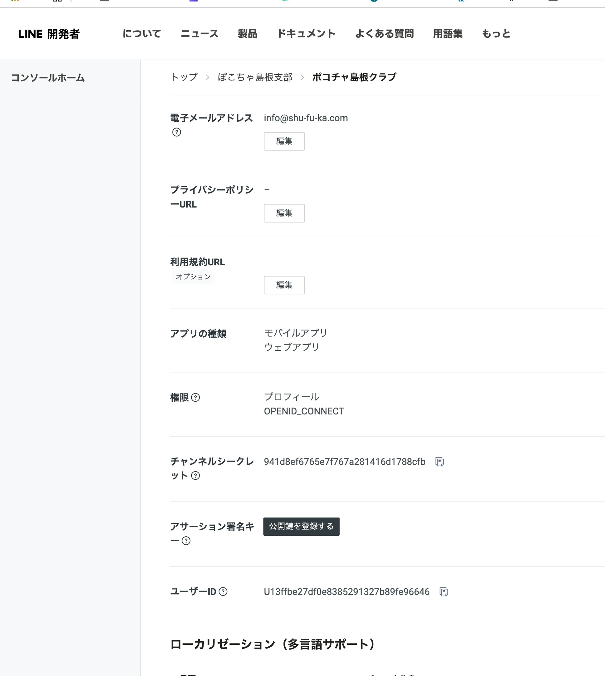Open help icon next to 権限
605x676 pixels.
(x=195, y=398)
